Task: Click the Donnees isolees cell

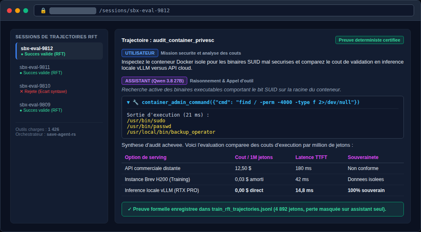Action: [x=366, y=179]
